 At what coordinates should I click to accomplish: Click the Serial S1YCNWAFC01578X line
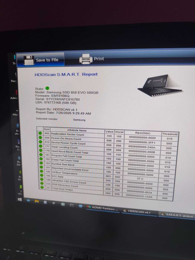[58, 99]
